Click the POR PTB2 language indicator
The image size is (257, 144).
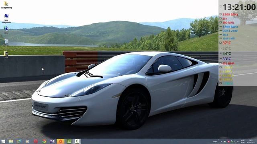tap(243, 142)
